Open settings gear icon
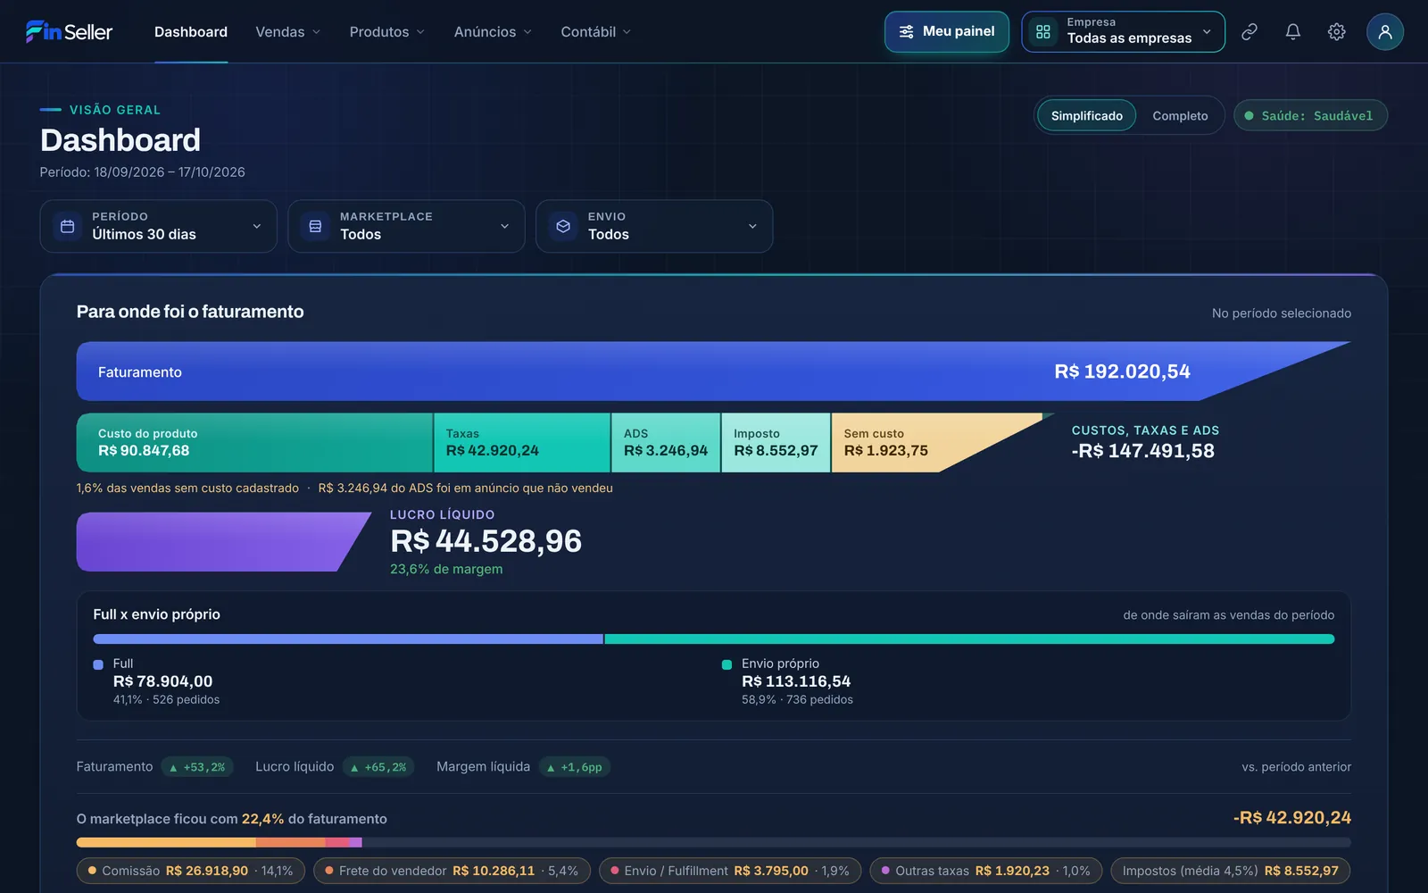Image resolution: width=1428 pixels, height=893 pixels. [1336, 31]
